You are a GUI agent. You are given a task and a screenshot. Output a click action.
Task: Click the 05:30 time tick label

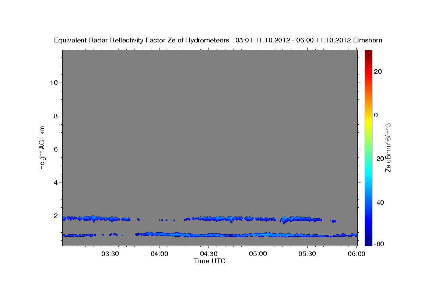tap(307, 254)
